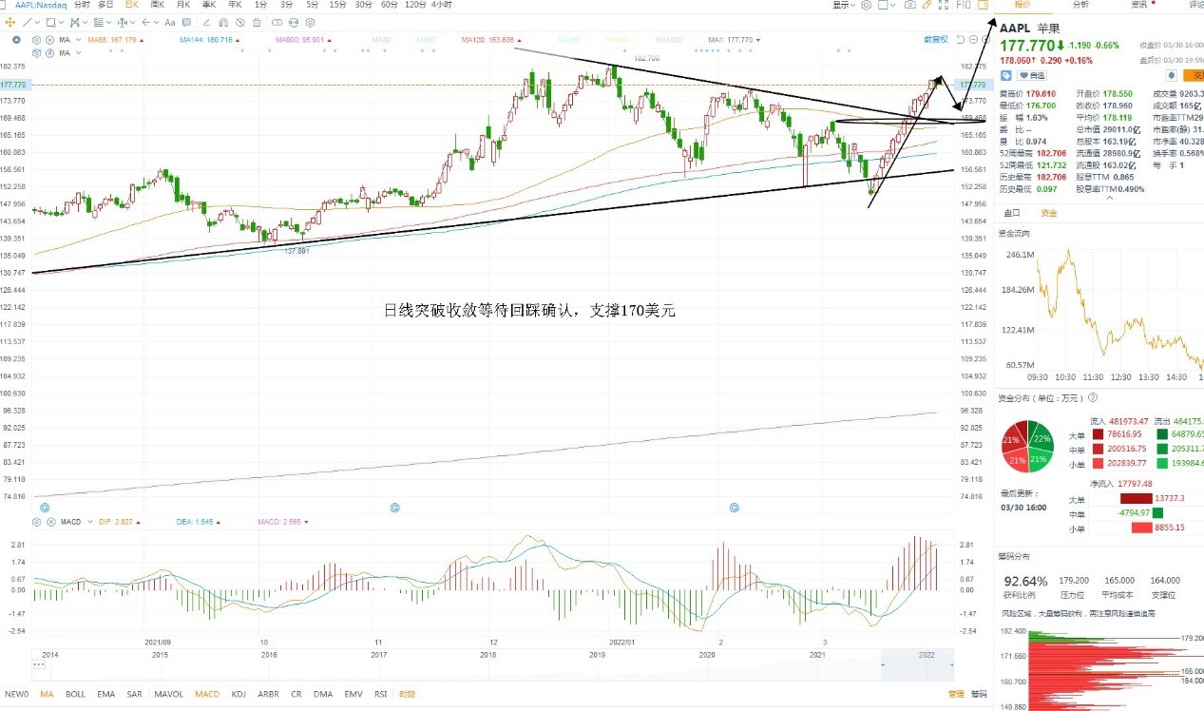Screen dimensions: 1204x711
Task: Click the help question mark beside 资金分布
Action: tap(1093, 398)
